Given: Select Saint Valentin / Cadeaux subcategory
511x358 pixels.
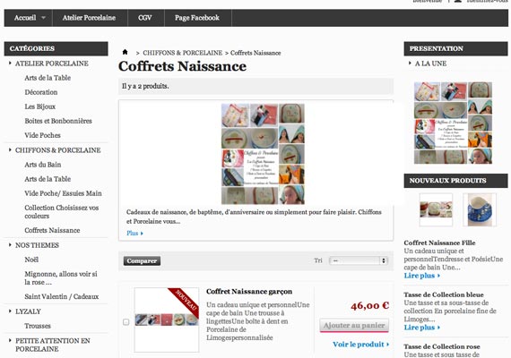Looking at the screenshot, I should click(62, 296).
